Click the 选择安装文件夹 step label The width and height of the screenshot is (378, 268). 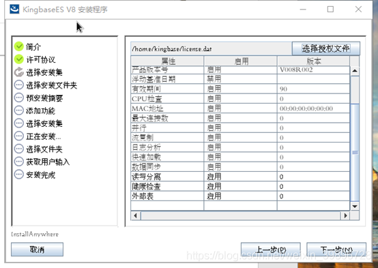52,85
